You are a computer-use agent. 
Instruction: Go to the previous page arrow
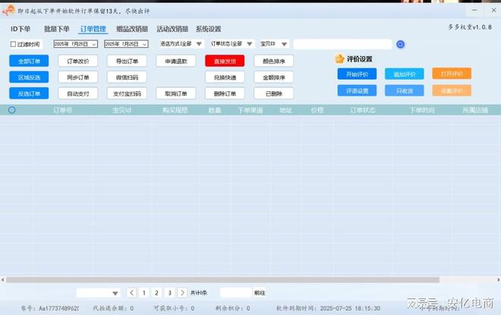[131, 292]
